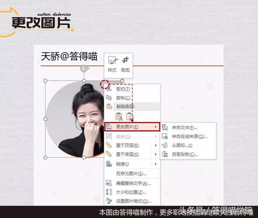Select the 裁剪 crop tool

pos(125,64)
